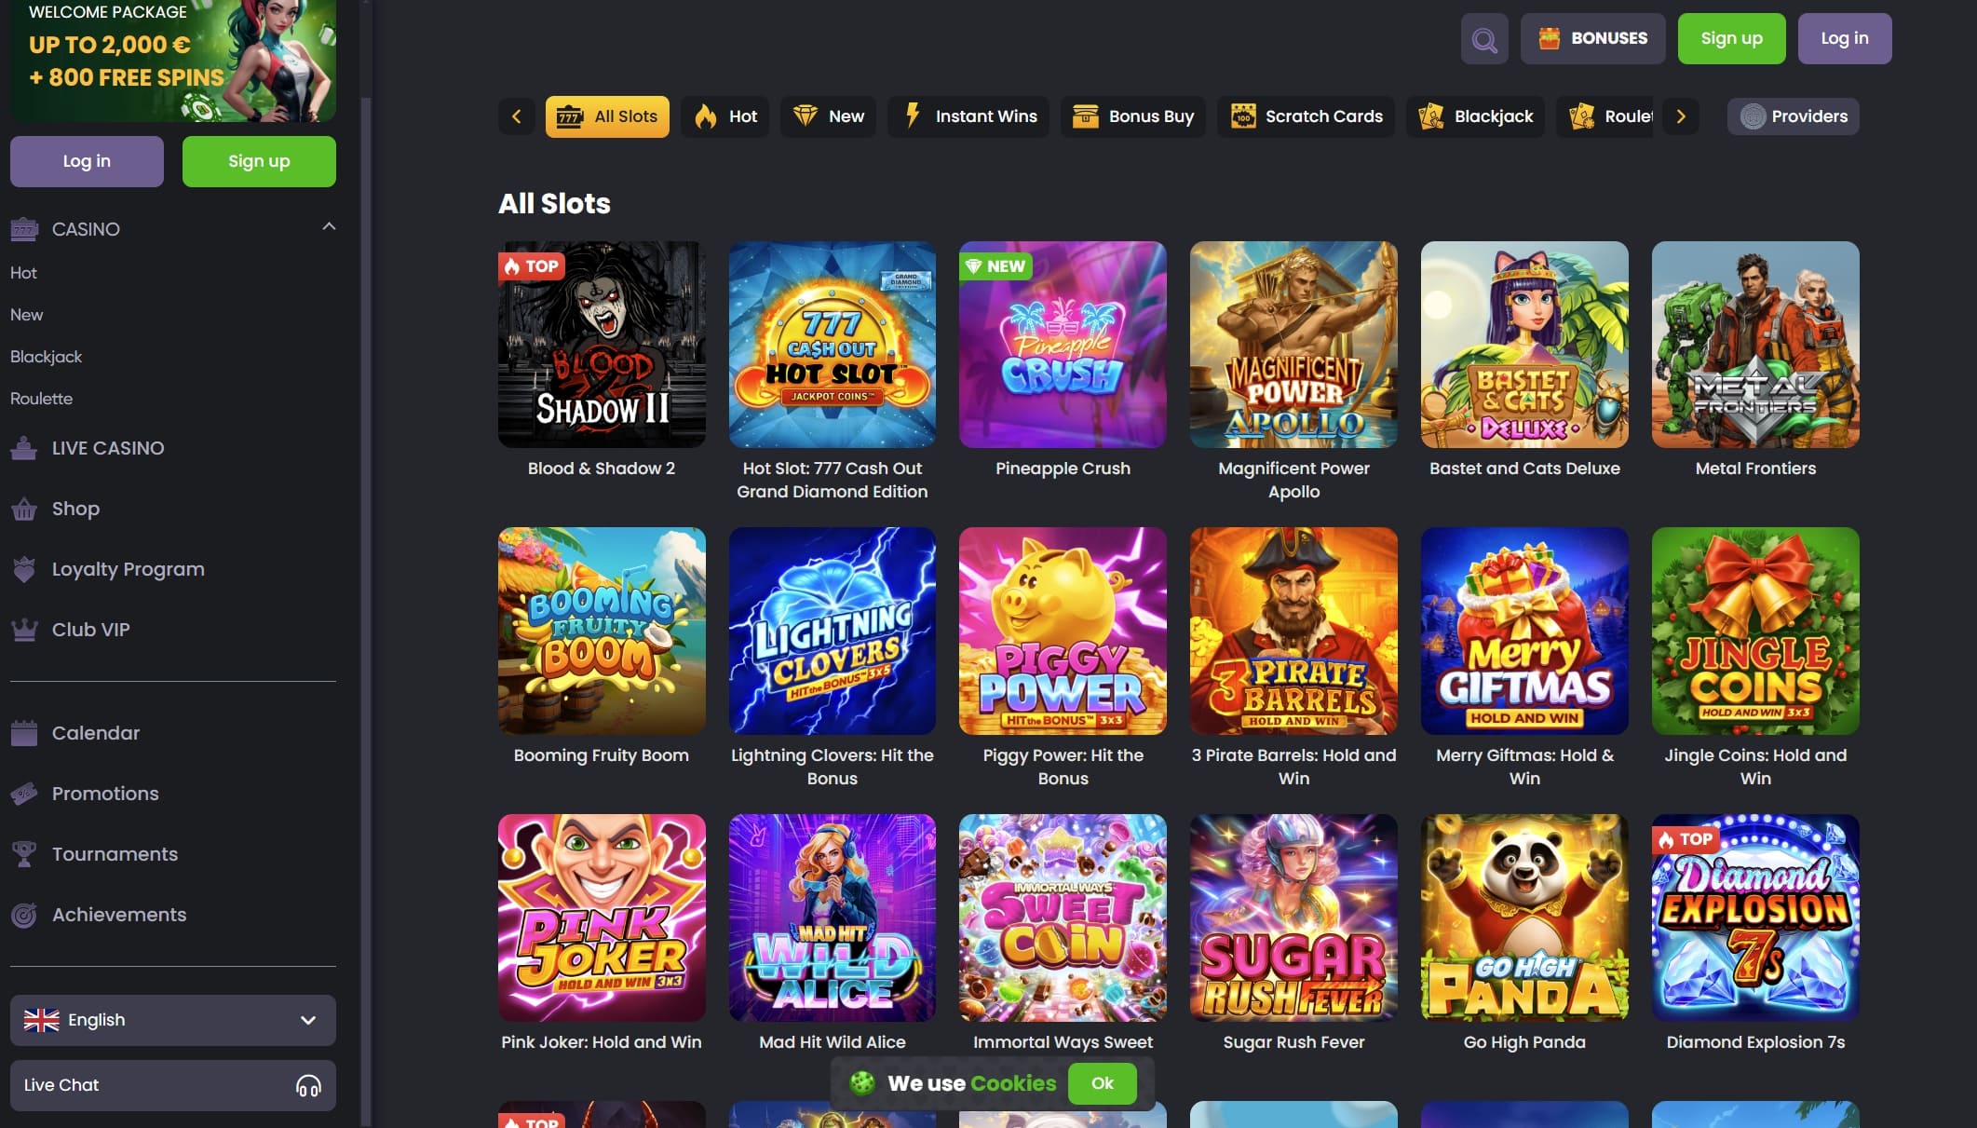1977x1128 pixels.
Task: Show previous categories with left arrow
Action: (x=517, y=116)
